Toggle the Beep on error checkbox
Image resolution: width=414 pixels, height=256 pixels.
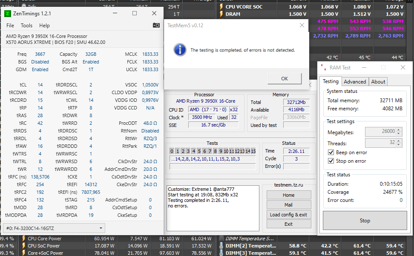pyautogui.click(x=331, y=152)
